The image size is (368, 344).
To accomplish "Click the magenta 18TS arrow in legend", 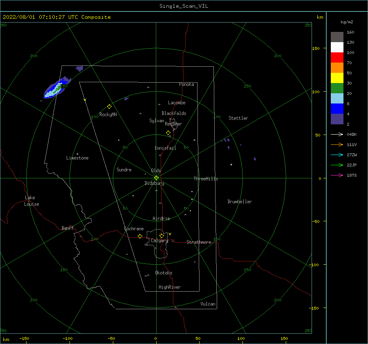I will (x=337, y=175).
